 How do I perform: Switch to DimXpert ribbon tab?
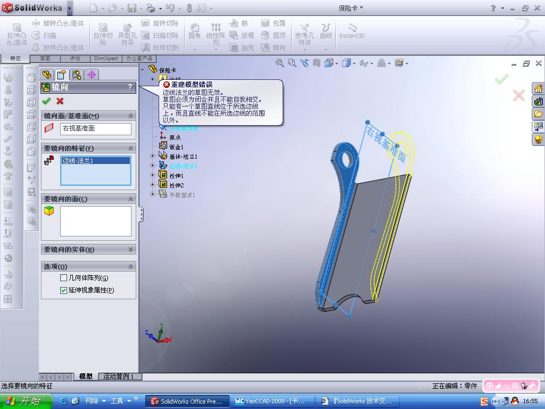(x=106, y=59)
